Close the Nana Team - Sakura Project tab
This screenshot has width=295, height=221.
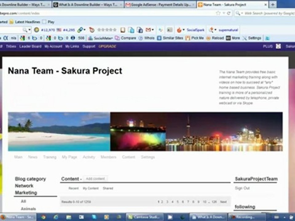265,5
